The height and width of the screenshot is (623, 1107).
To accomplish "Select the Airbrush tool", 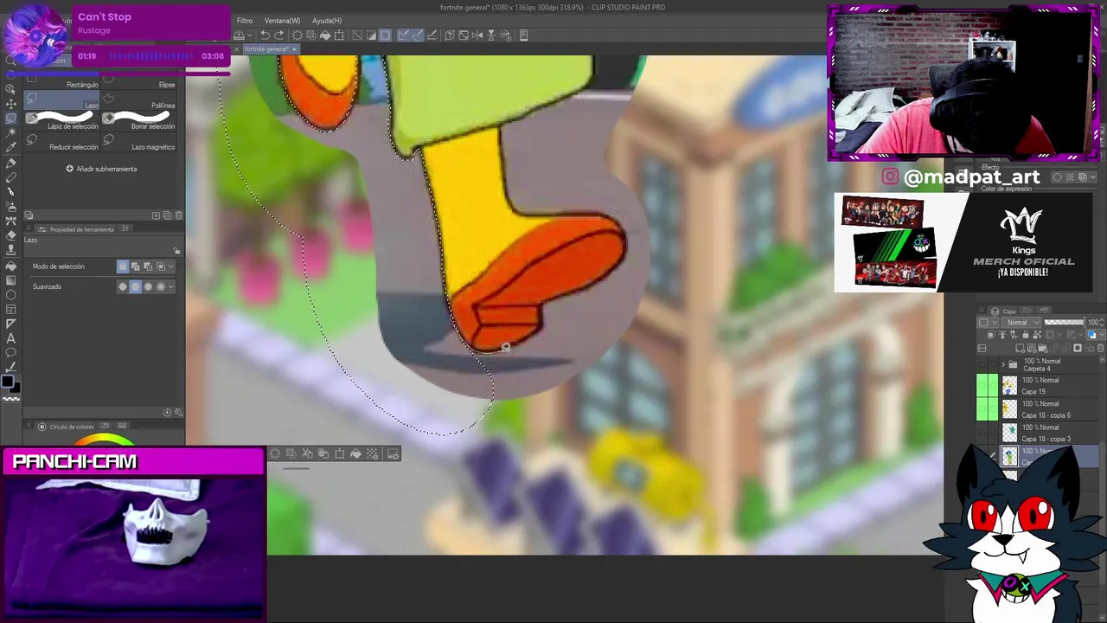I will click(x=10, y=206).
